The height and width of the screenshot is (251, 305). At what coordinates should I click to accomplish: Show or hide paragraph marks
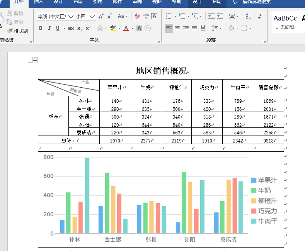tap(260, 16)
